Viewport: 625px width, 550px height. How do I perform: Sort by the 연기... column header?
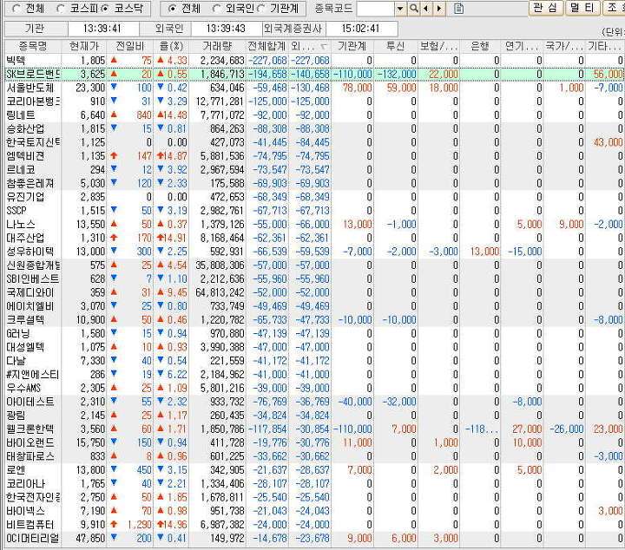(x=522, y=46)
